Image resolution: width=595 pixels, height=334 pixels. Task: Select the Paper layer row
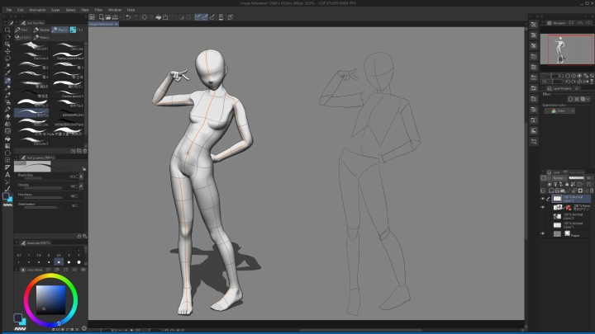[x=572, y=233]
